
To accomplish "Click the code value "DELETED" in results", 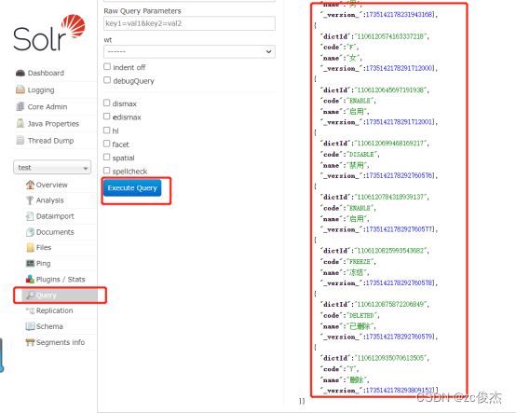I will point(361,315).
